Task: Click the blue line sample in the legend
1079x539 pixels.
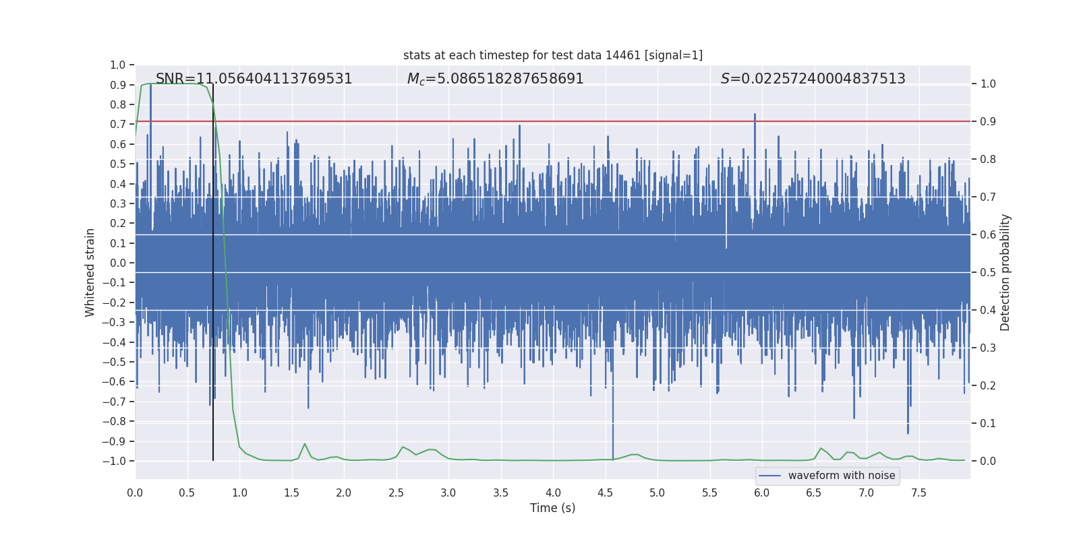Action: tap(770, 476)
